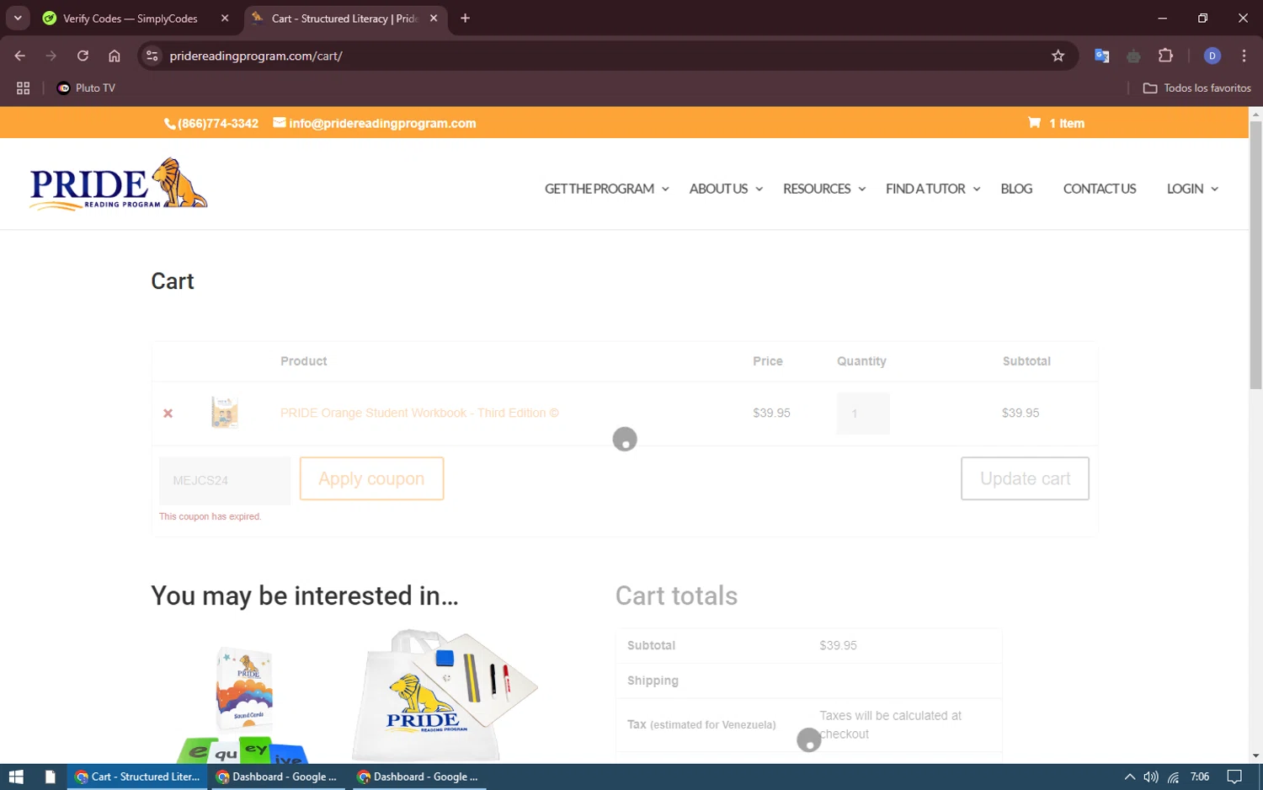The image size is (1263, 790).
Task: Expand the RESOURCES menu
Action: tap(824, 189)
